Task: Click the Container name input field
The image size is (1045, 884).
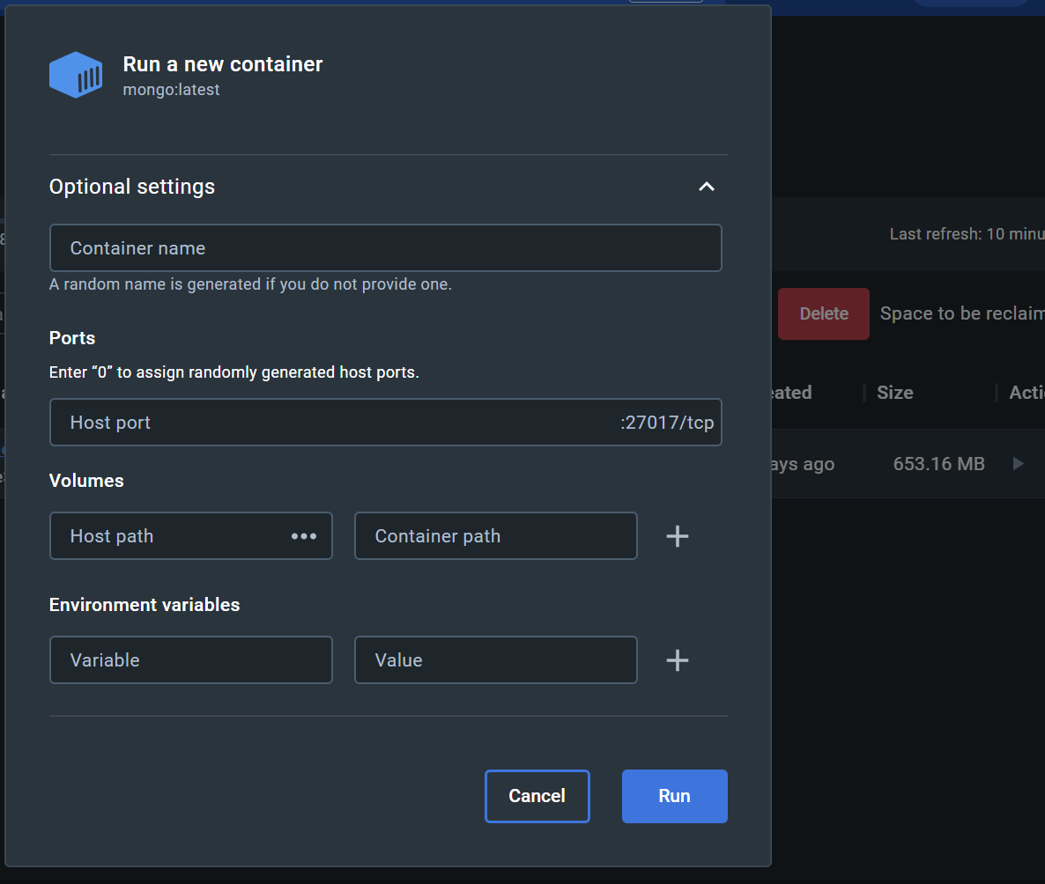Action: [x=385, y=247]
